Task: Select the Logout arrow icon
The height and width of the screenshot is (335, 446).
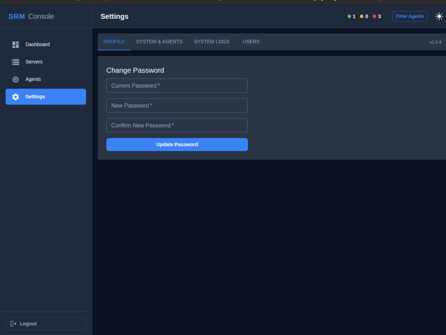Action: [x=13, y=323]
